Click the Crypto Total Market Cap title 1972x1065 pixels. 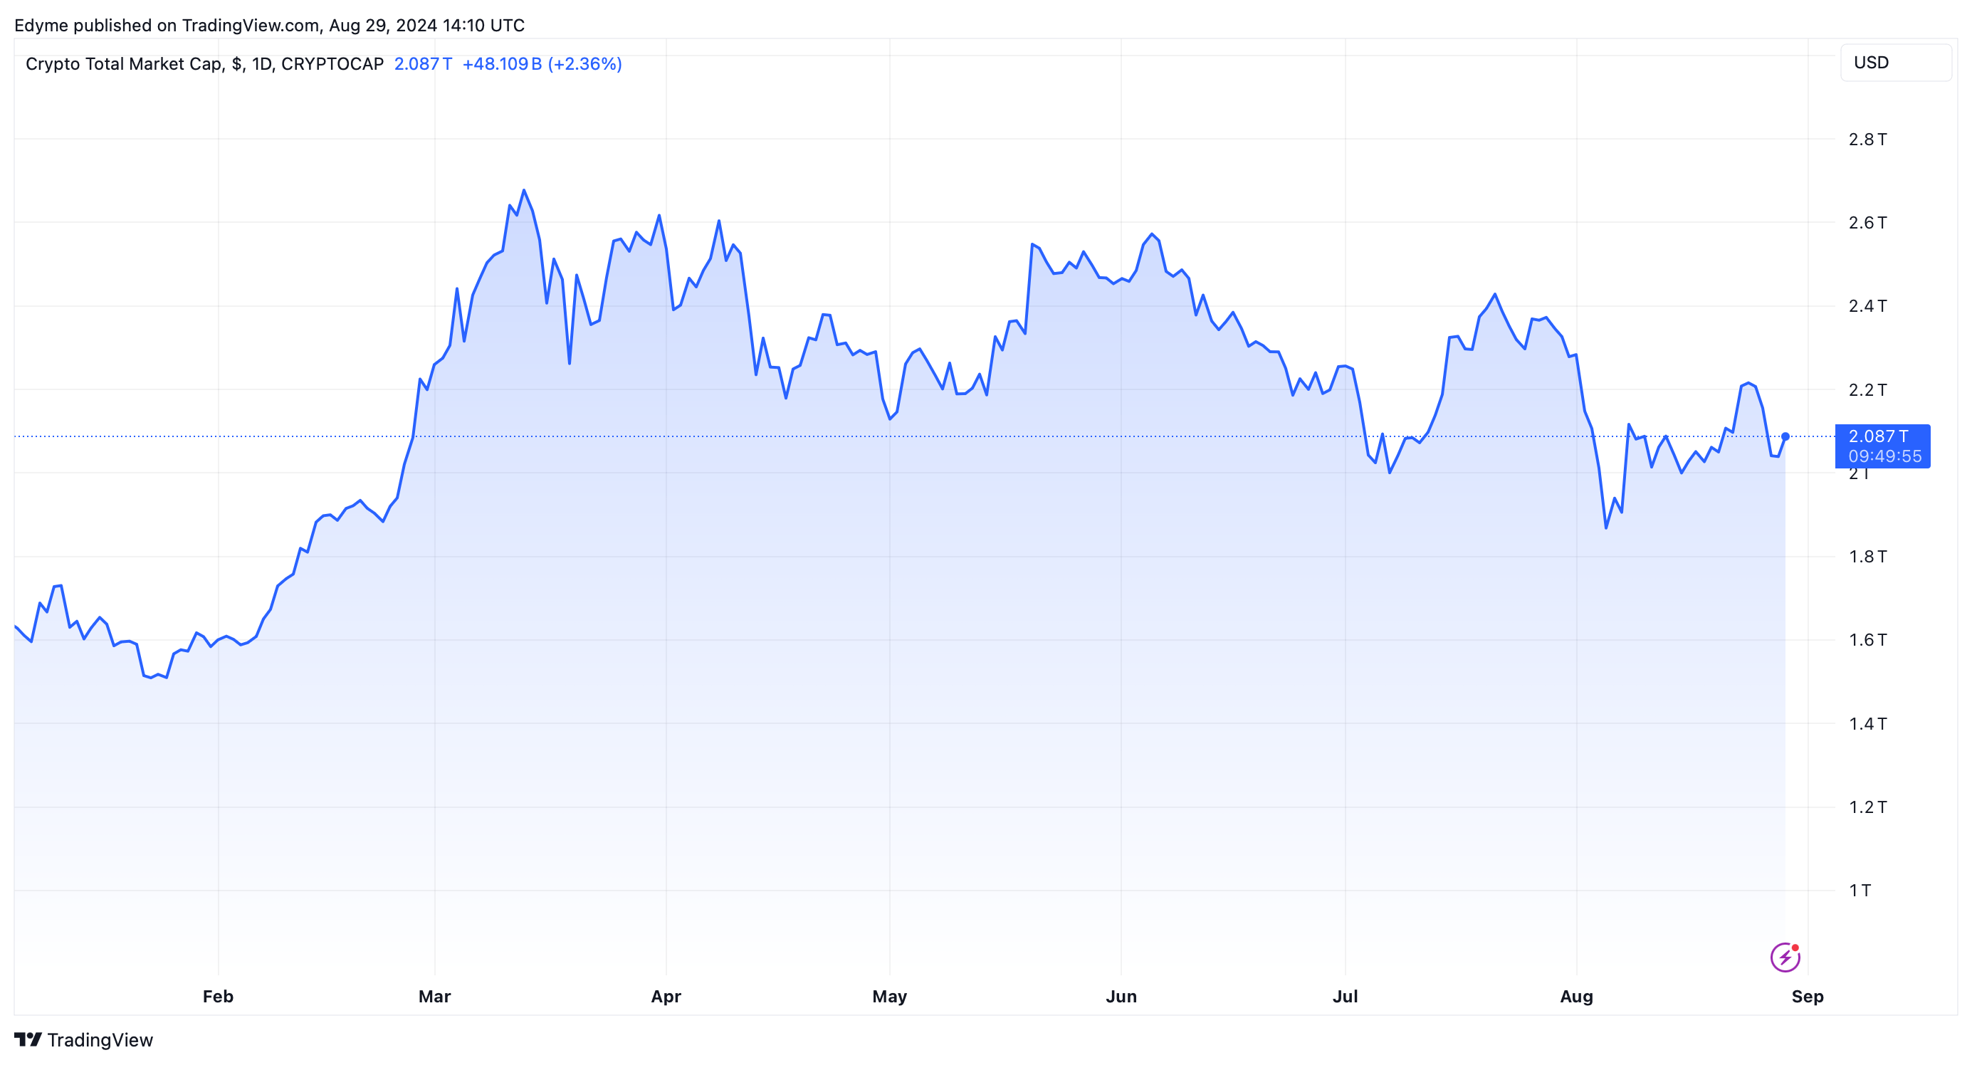[124, 63]
